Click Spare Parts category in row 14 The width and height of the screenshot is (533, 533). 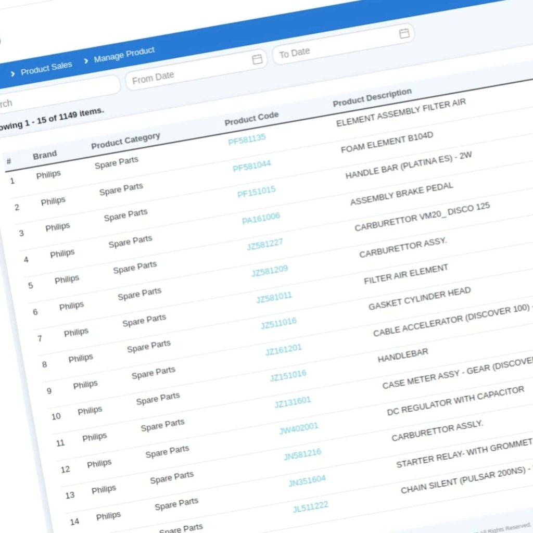(176, 504)
